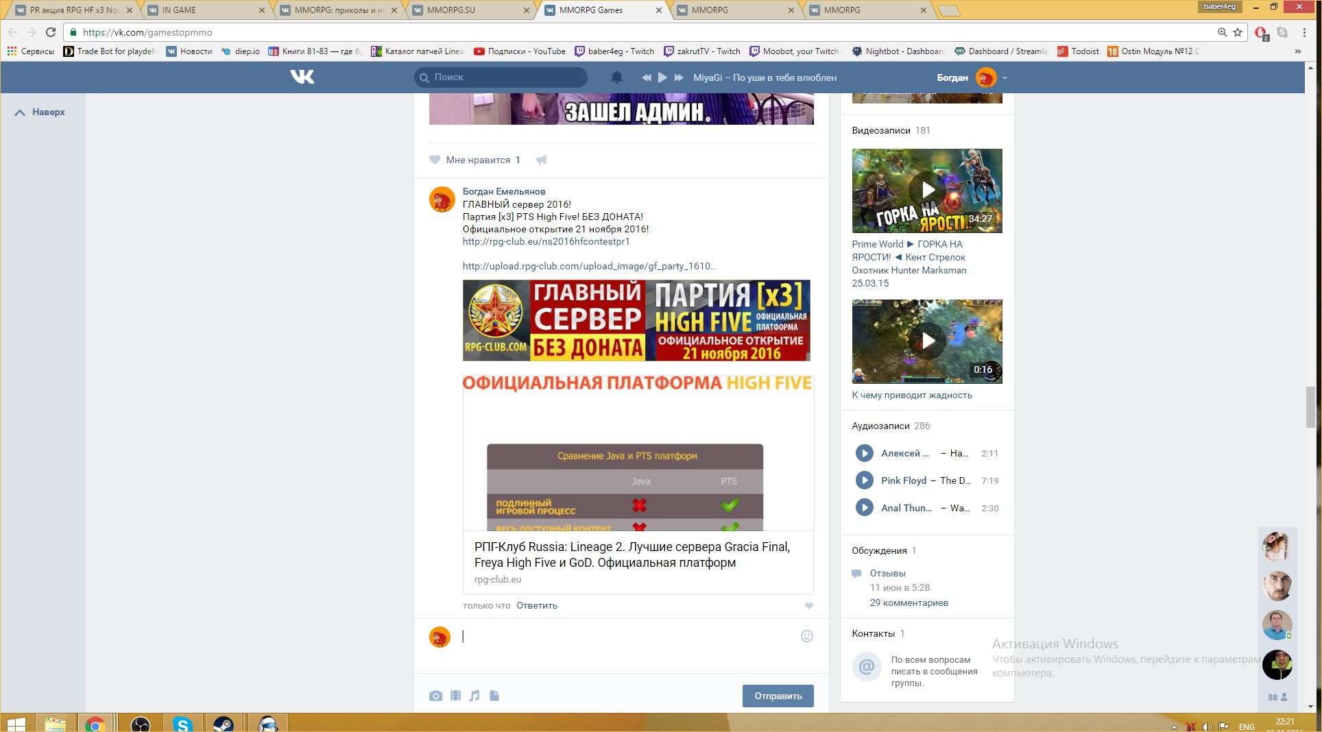Open the Windows Start button

[14, 724]
